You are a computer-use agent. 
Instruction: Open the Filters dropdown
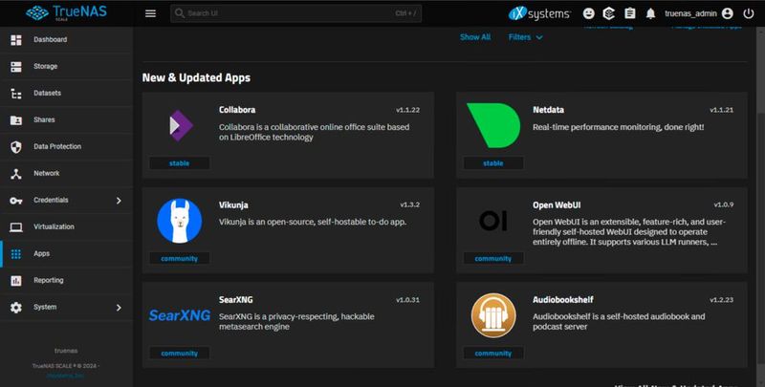(x=525, y=37)
